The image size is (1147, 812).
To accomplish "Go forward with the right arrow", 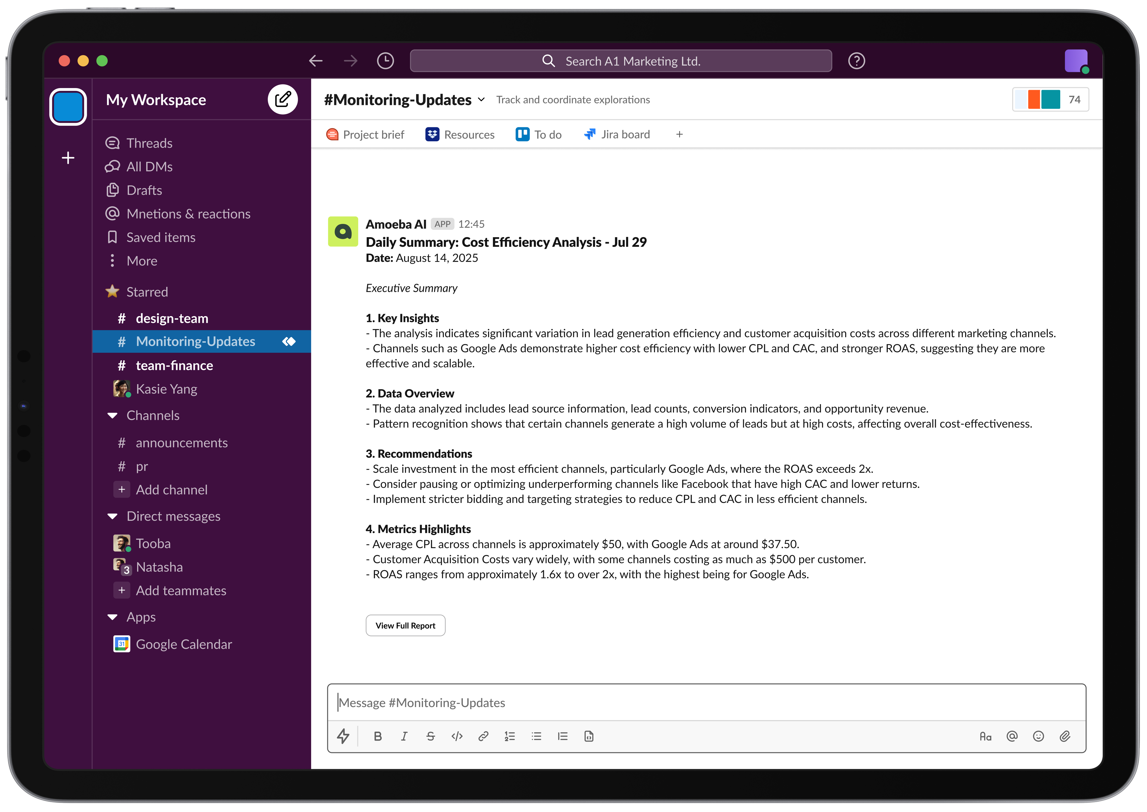I will click(350, 61).
